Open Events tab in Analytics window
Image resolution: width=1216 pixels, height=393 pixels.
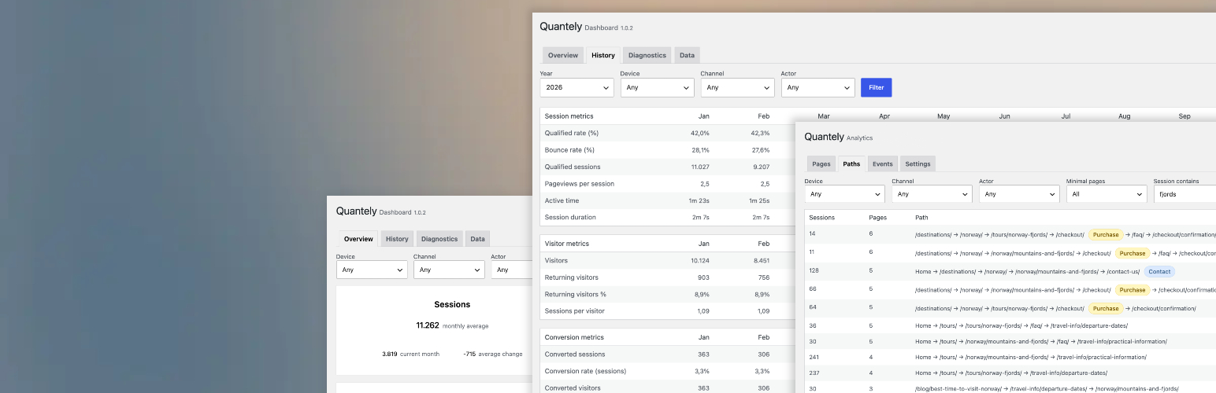click(x=883, y=163)
